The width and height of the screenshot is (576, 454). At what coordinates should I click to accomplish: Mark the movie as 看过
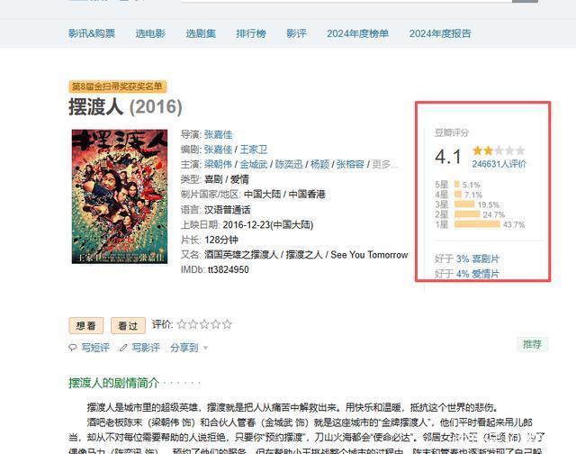tap(128, 326)
